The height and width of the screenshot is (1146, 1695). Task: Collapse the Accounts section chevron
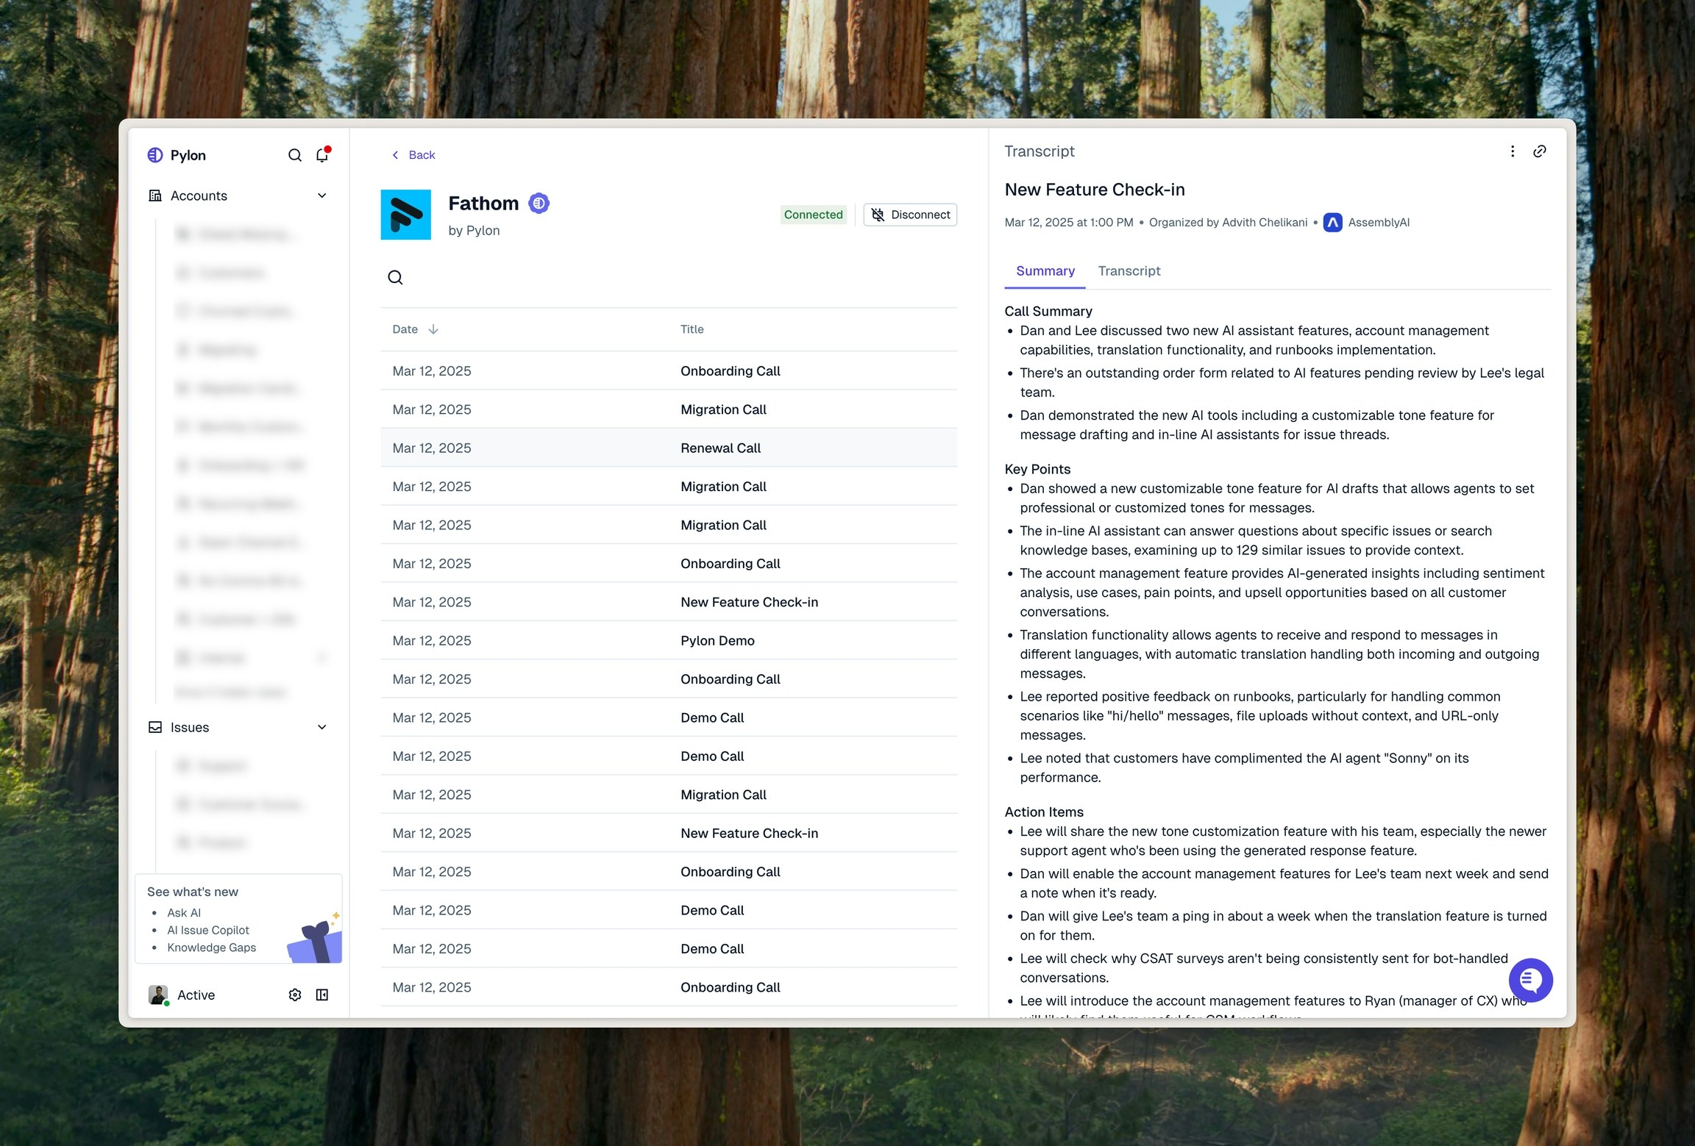click(322, 196)
